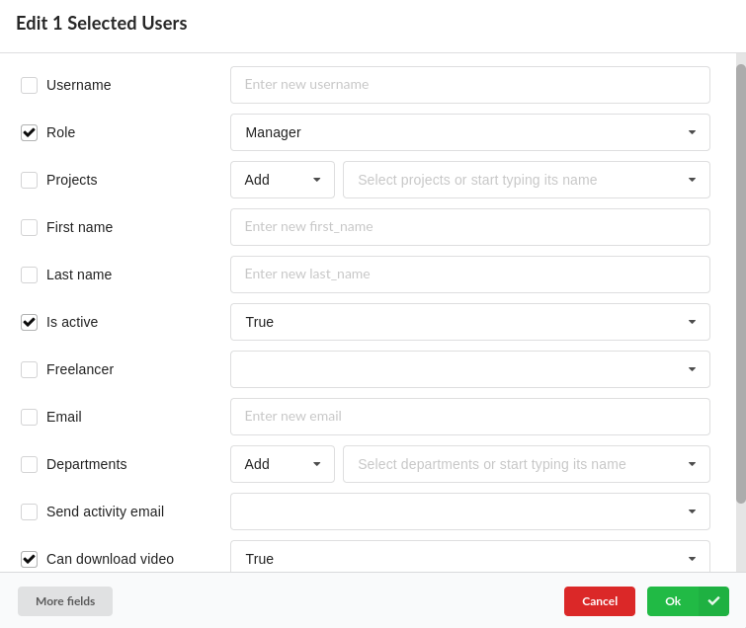Disable the Is active checkbox

pyautogui.click(x=30, y=322)
